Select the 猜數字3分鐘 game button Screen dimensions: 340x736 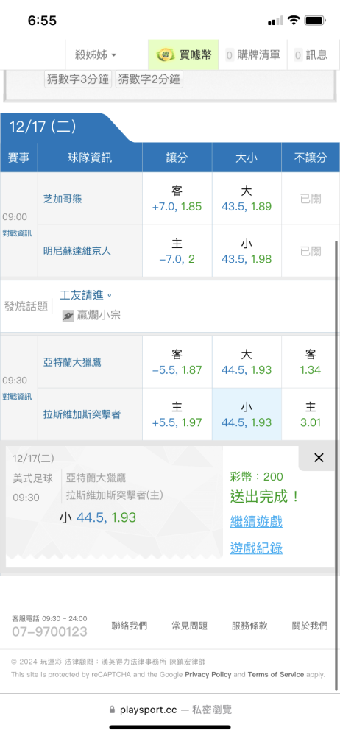[x=79, y=79]
